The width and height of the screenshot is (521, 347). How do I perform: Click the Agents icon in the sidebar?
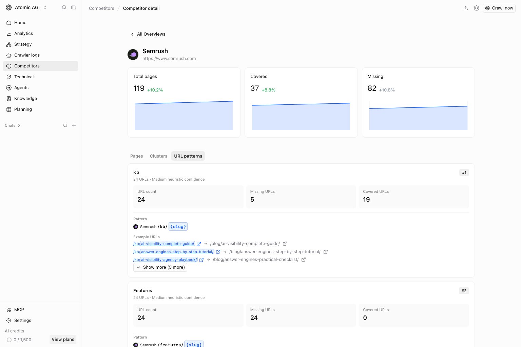[9, 88]
